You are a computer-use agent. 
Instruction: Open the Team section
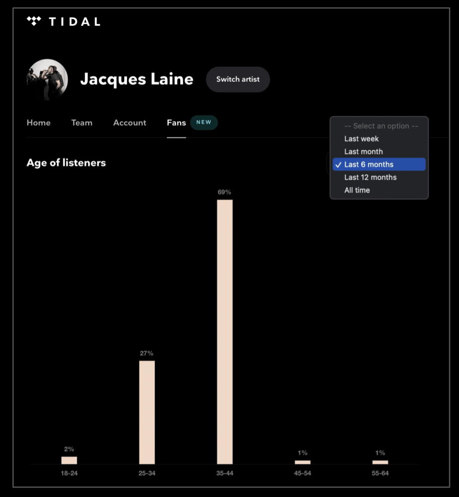click(82, 122)
